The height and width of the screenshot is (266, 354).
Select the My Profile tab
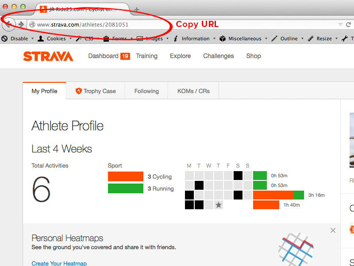tap(45, 91)
